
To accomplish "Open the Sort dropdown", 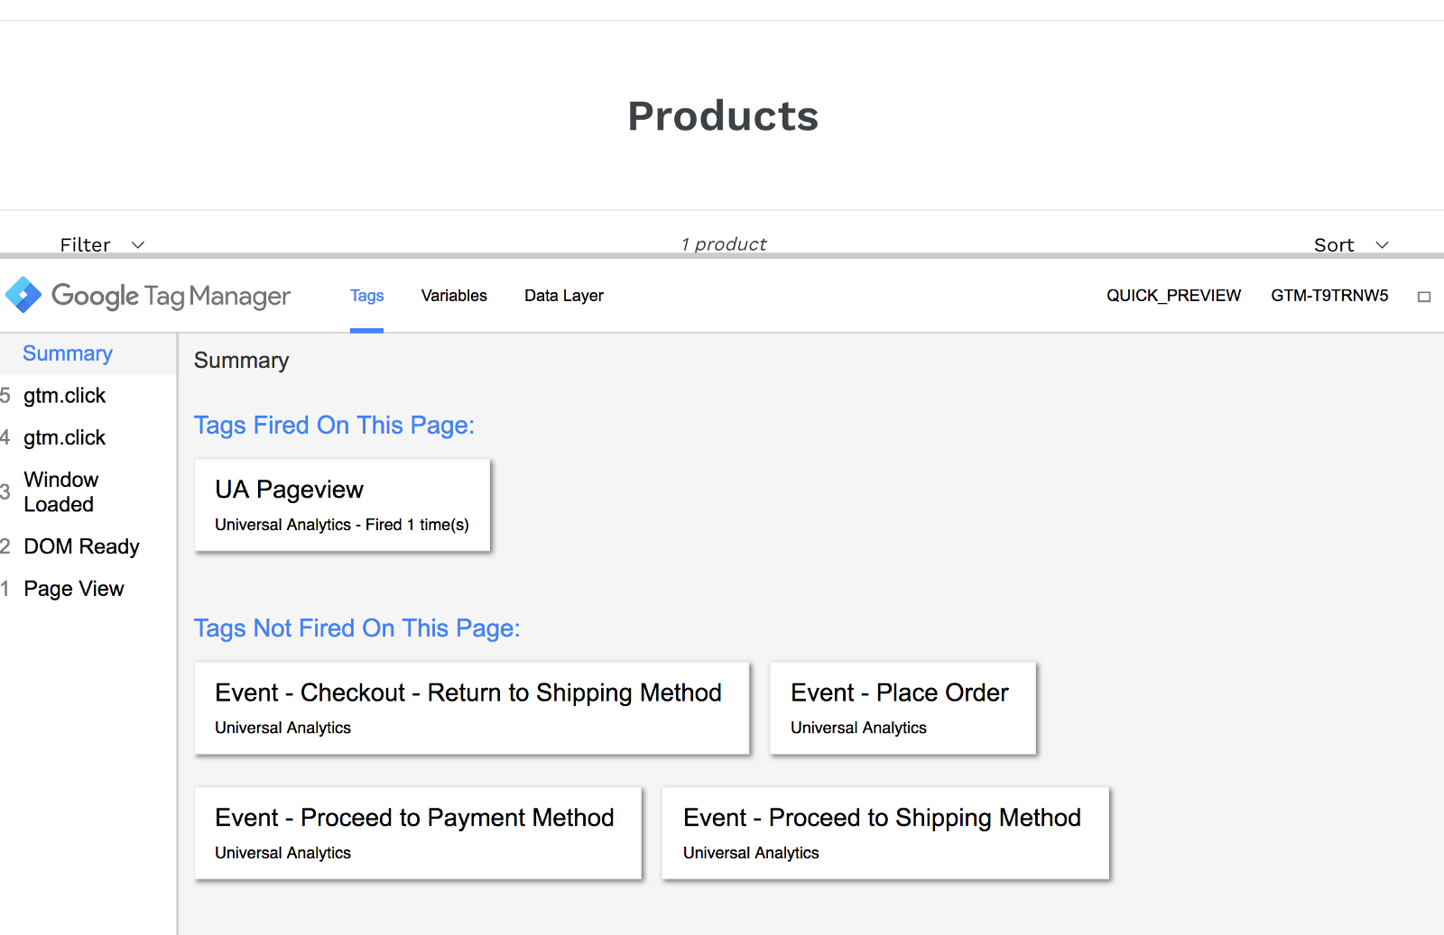I will (x=1350, y=244).
